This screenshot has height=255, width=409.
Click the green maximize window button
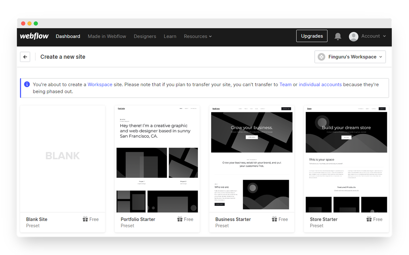point(36,23)
